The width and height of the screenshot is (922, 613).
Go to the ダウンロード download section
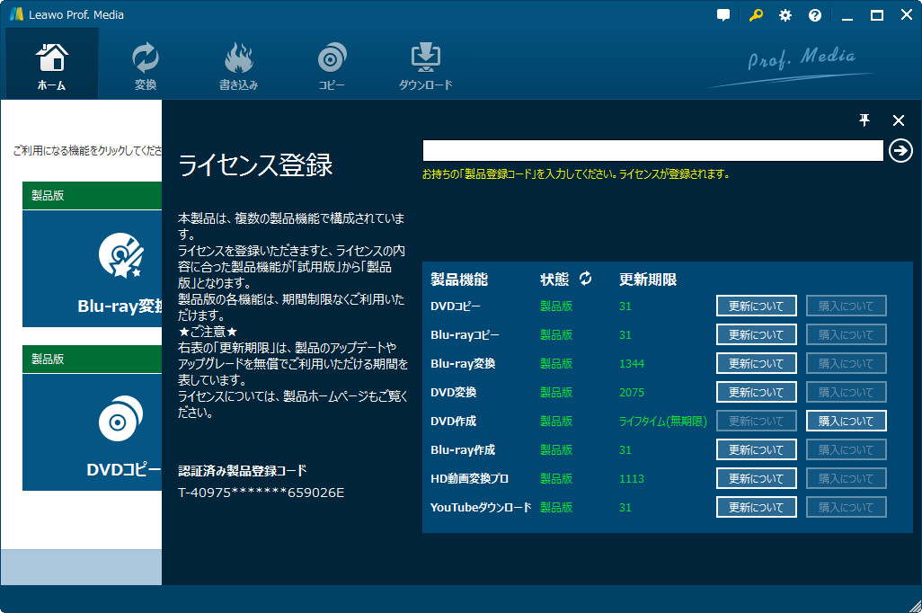pyautogui.click(x=425, y=67)
